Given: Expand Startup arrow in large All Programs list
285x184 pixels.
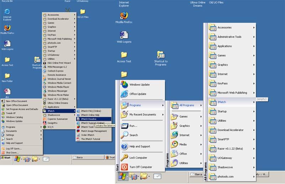Looking at the screenshot, I should [x=254, y=111].
